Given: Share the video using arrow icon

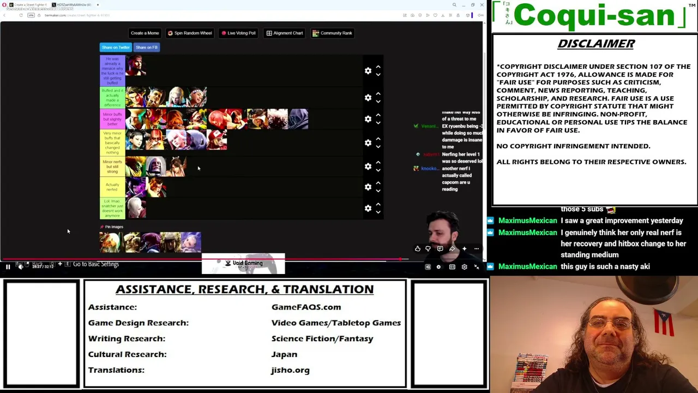Looking at the screenshot, I should (452, 249).
